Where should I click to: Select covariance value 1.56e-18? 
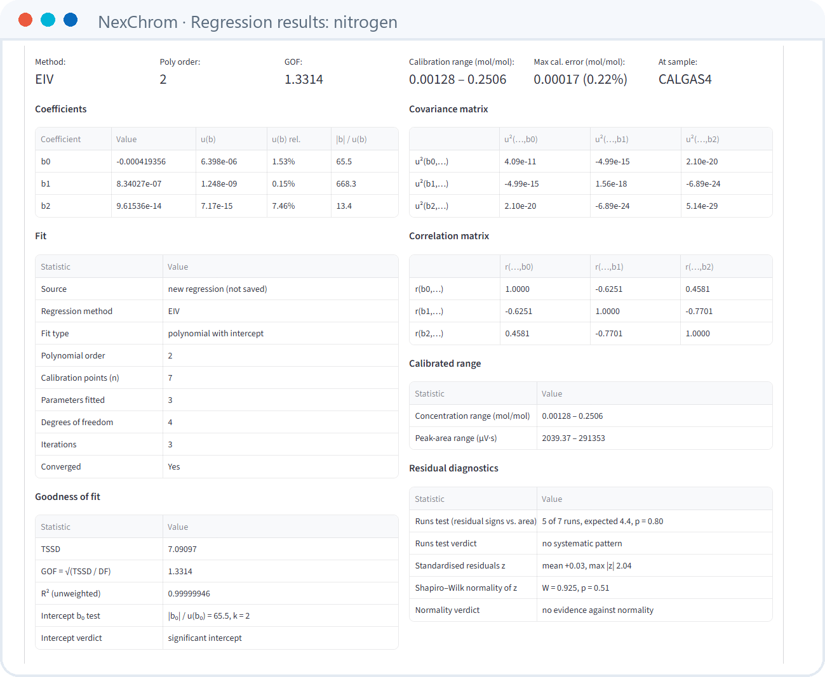point(611,184)
